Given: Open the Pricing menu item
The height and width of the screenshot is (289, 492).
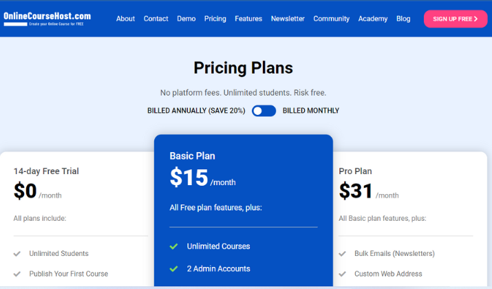Looking at the screenshot, I should click(x=215, y=19).
